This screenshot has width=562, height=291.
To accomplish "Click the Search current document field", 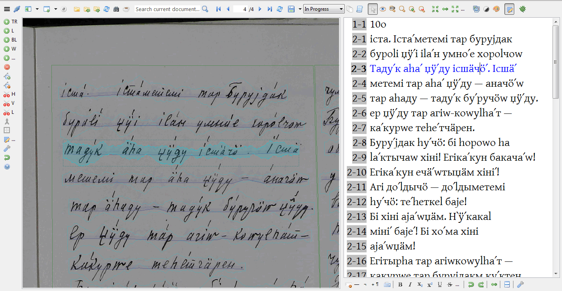I will (167, 9).
